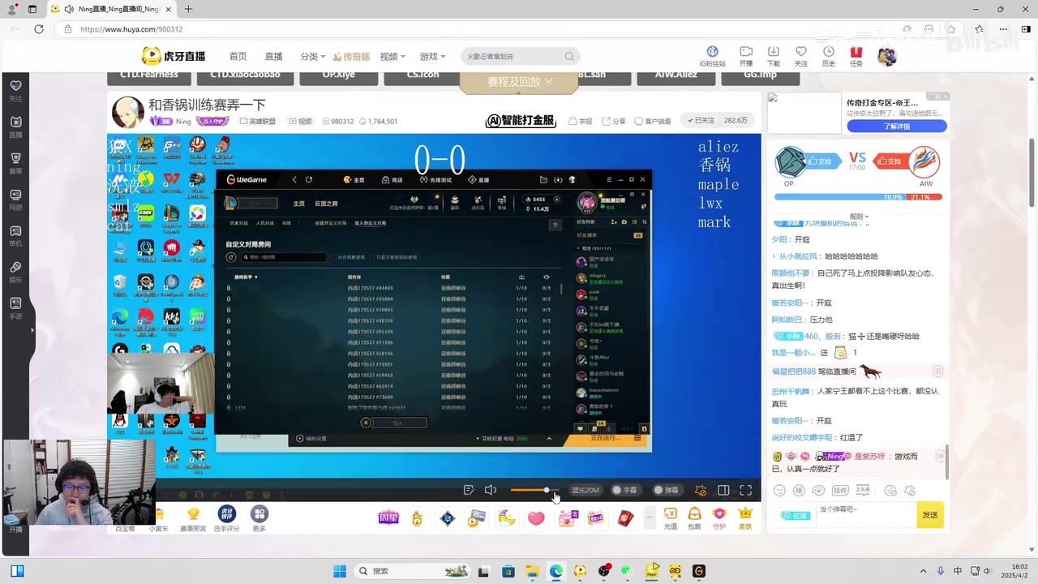1038x584 pixels.
Task: Select the 选手评分 player rating icon
Action: [228, 516]
